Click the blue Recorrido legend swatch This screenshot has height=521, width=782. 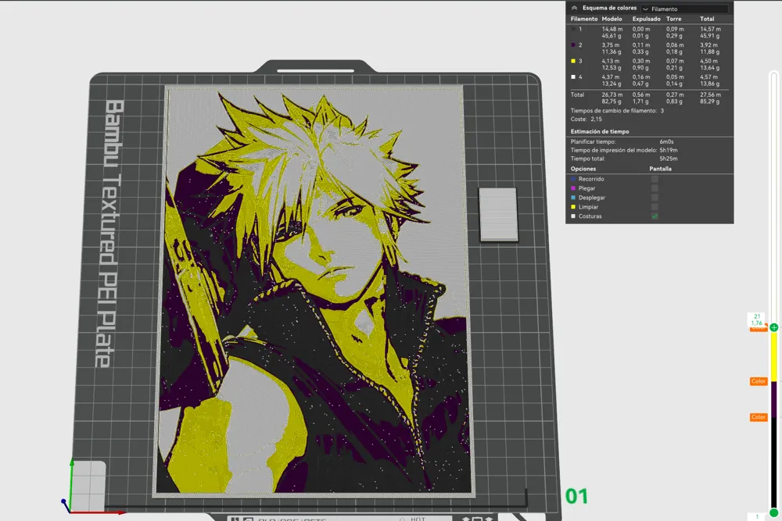[x=573, y=179]
